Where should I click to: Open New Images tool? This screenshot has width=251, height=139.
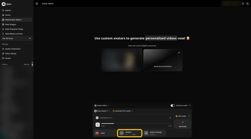tap(17, 24)
